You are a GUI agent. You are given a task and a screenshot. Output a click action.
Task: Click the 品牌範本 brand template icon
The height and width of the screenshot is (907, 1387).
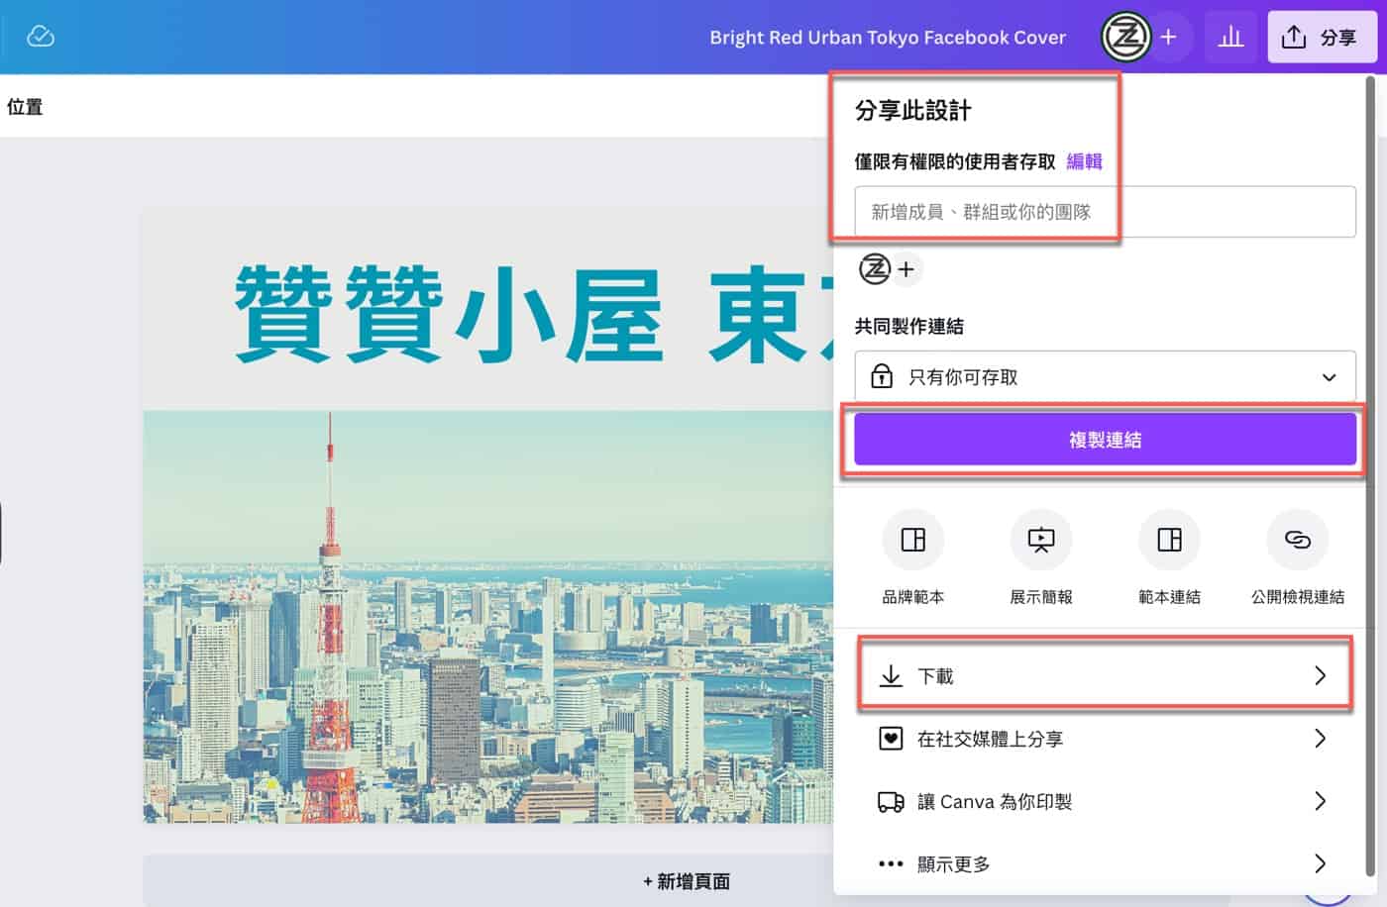pyautogui.click(x=912, y=541)
